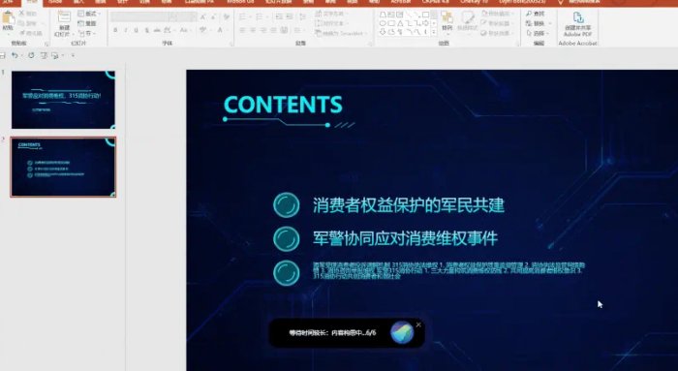Click the floating AI assistant orb icon
Image resolution: width=678 pixels, height=371 pixels.
point(402,332)
